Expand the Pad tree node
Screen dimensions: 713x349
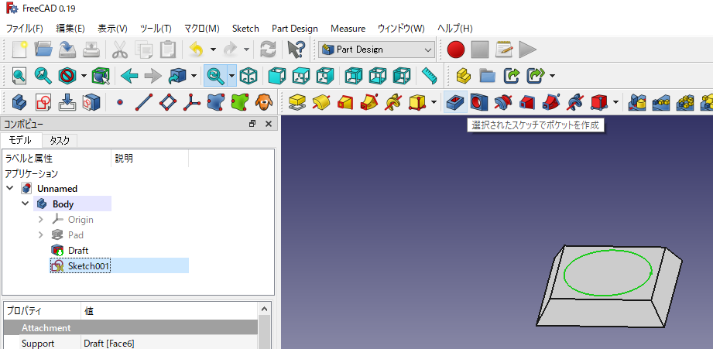pos(41,235)
